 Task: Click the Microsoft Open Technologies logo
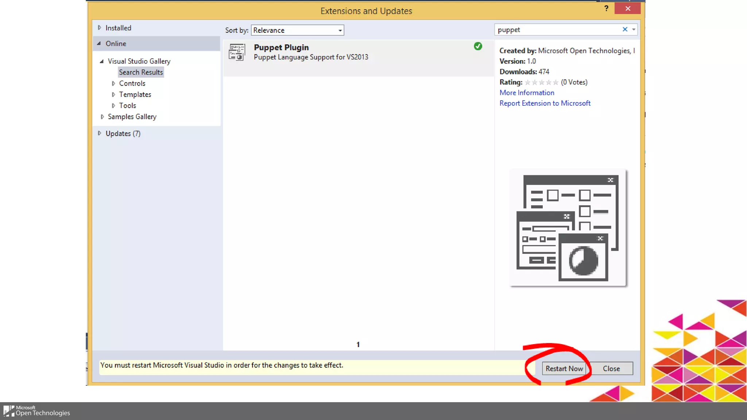[36, 411]
